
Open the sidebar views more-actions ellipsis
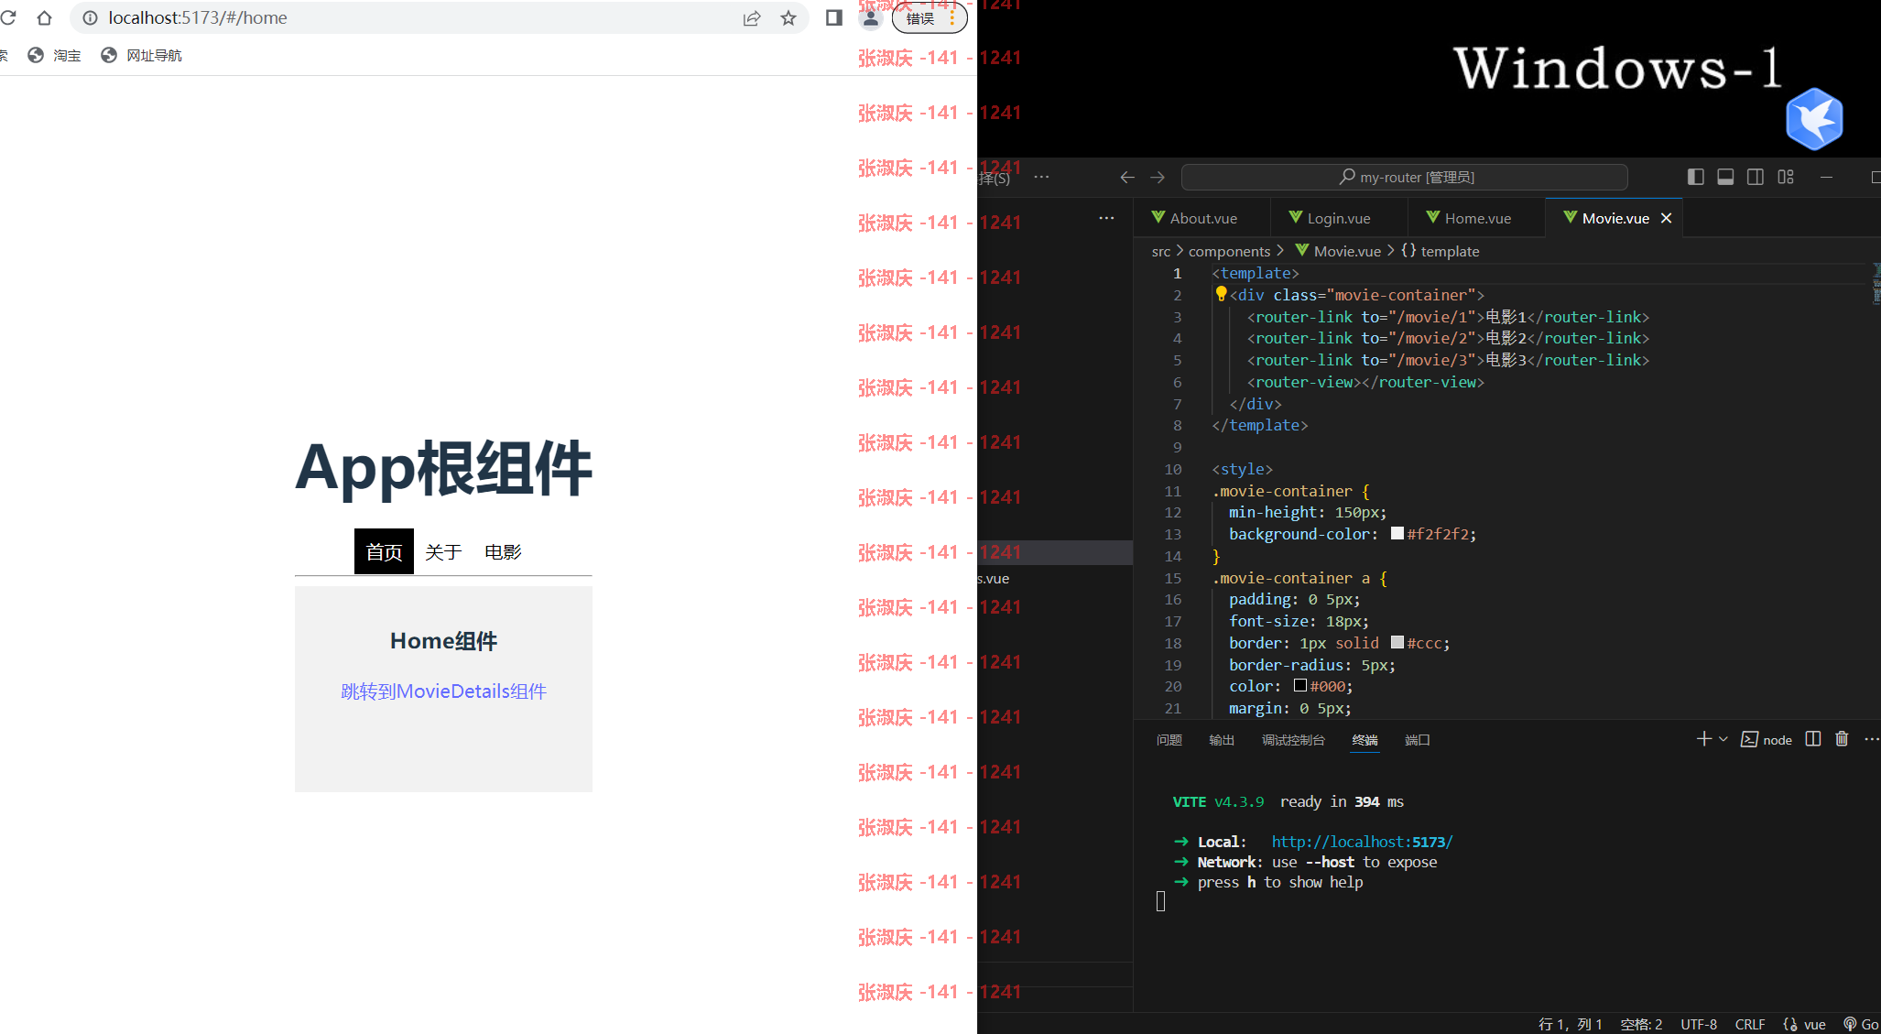1106,218
